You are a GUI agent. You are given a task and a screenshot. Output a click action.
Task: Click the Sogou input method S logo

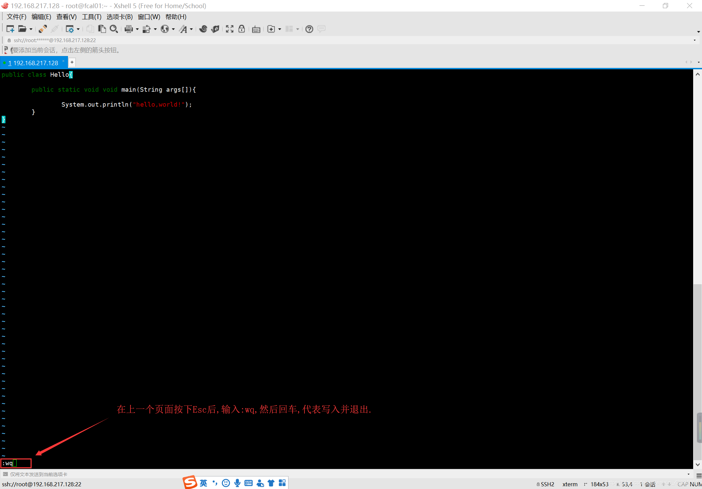point(190,483)
